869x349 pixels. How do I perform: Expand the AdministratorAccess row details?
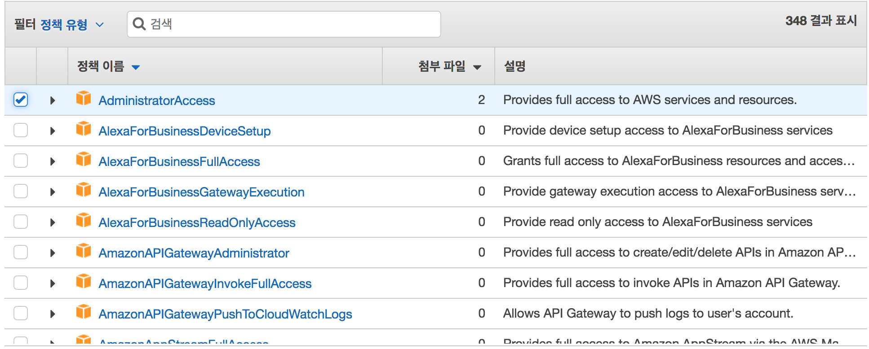coord(53,100)
